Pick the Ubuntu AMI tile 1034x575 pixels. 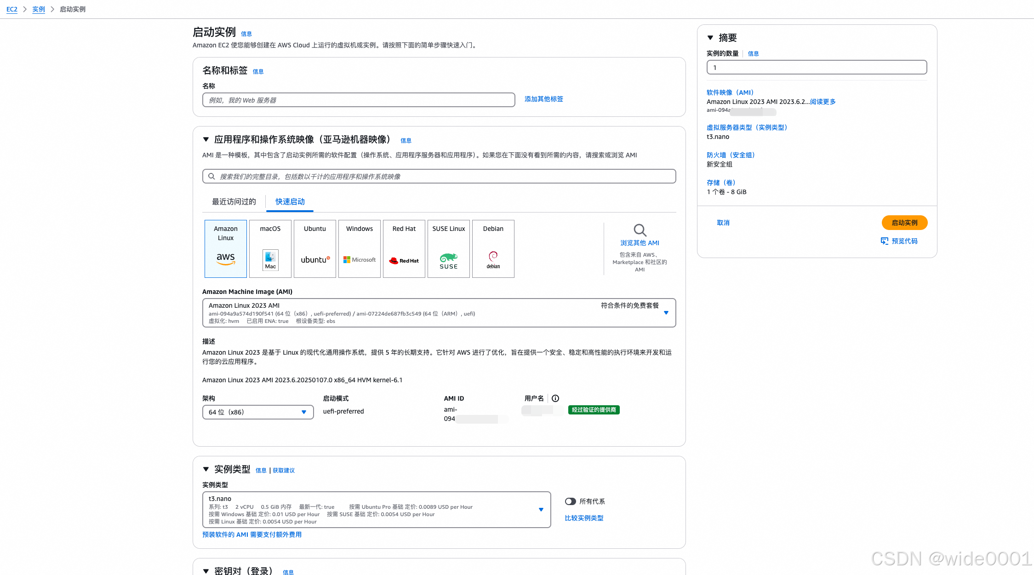[314, 248]
